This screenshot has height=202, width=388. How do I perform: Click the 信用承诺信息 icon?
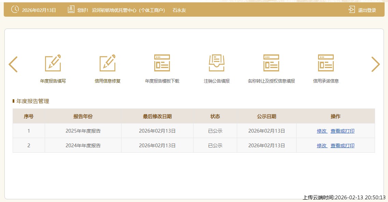pyautogui.click(x=326, y=63)
